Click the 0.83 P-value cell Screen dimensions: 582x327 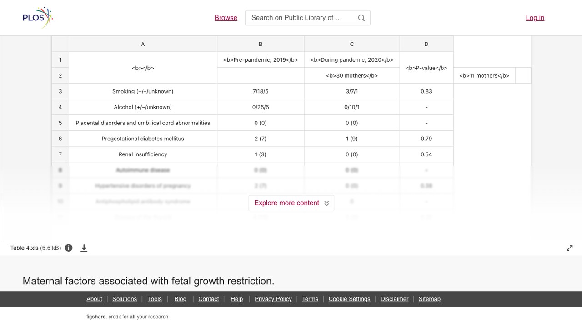point(426,91)
